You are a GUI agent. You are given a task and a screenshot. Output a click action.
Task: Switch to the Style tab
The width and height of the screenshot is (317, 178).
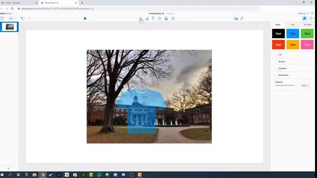(x=278, y=25)
